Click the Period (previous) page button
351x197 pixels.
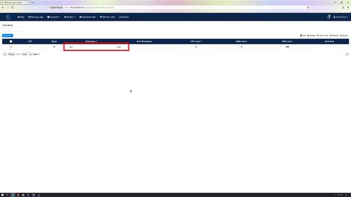point(11,54)
